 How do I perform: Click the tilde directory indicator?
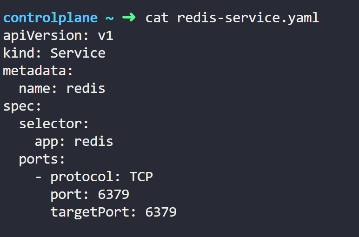point(109,18)
